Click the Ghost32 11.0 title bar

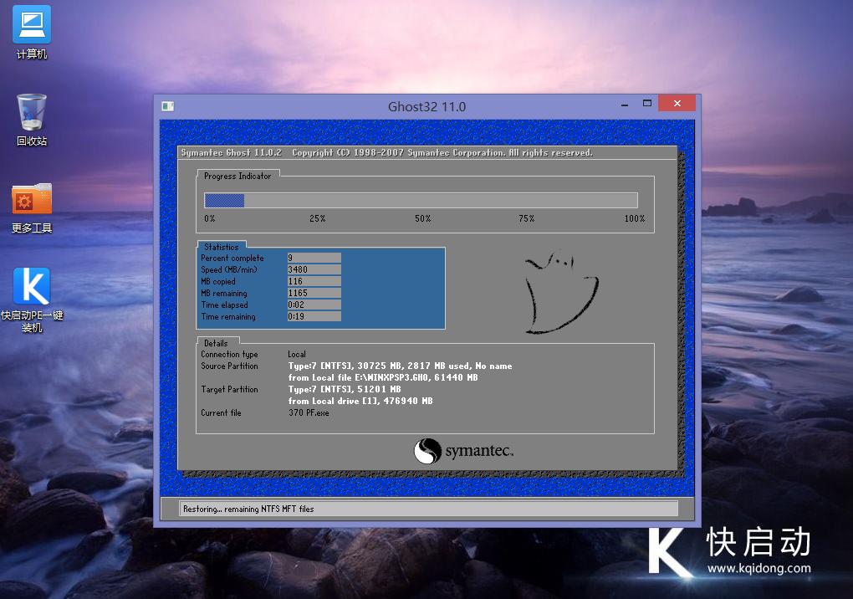[426, 106]
